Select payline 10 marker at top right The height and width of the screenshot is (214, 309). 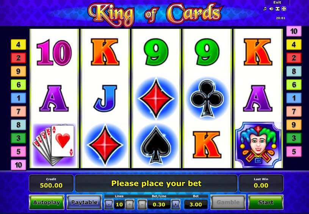pyautogui.click(x=293, y=31)
